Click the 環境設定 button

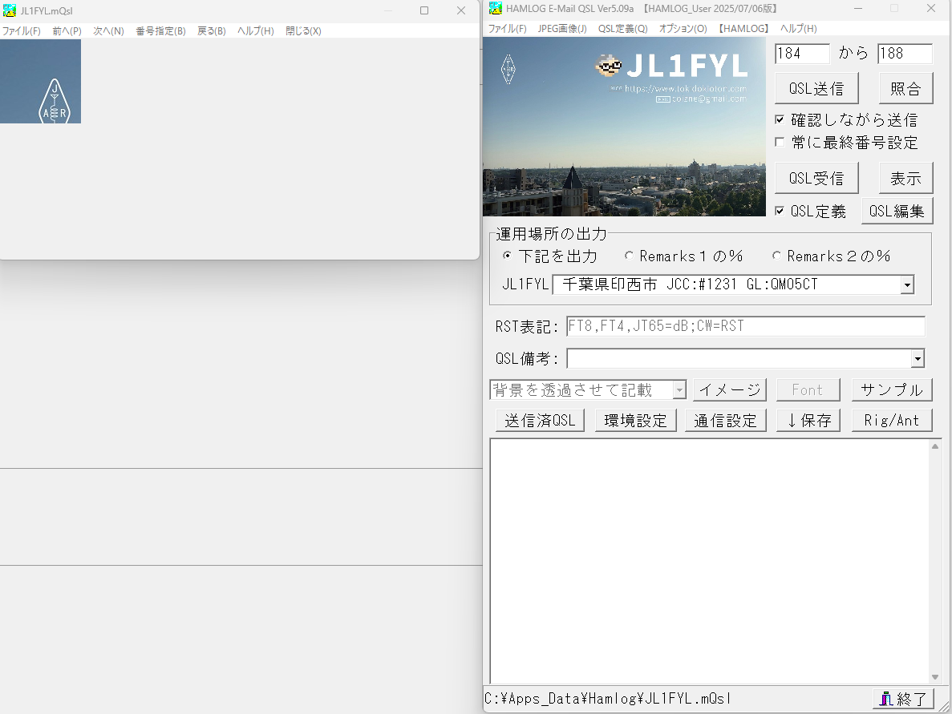click(635, 421)
